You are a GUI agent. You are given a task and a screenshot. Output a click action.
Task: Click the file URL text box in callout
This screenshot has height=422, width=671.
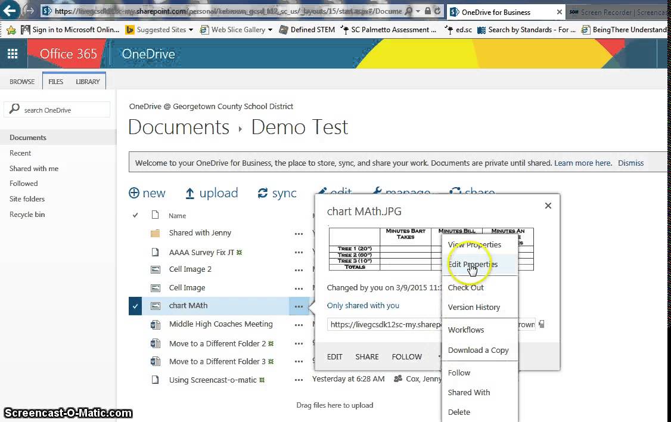pyautogui.click(x=431, y=324)
